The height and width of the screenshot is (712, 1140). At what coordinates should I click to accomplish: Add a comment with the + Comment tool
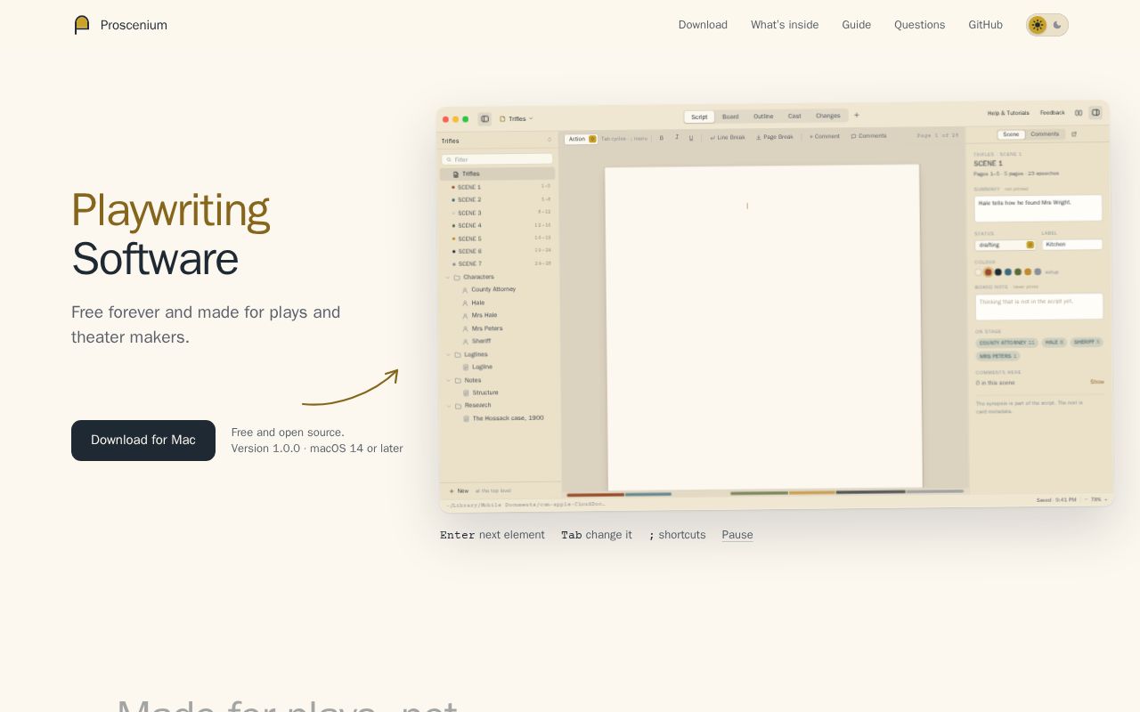click(824, 136)
